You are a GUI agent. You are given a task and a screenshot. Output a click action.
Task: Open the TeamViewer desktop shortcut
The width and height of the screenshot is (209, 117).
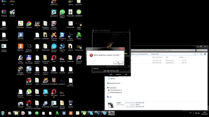point(62,36)
